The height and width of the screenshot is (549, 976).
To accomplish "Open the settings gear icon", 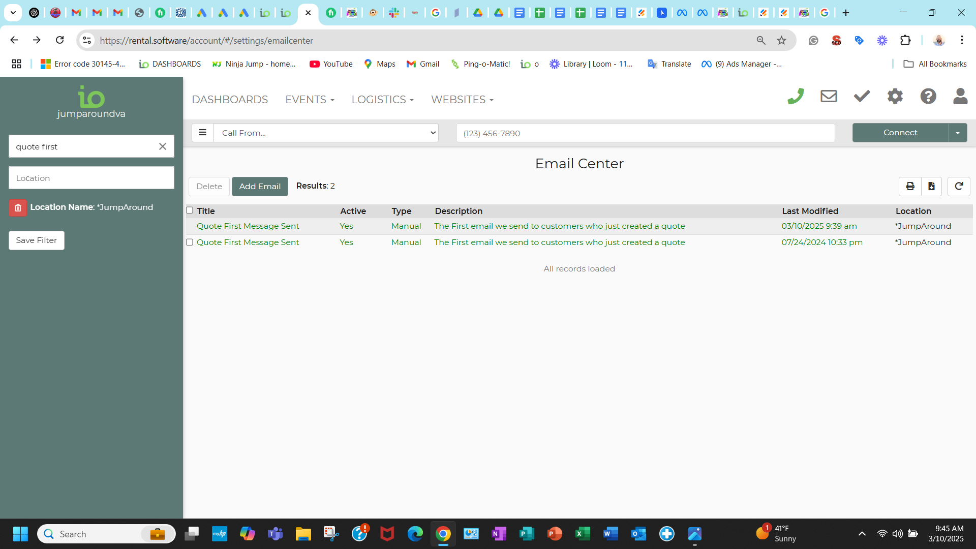I will [x=895, y=96].
